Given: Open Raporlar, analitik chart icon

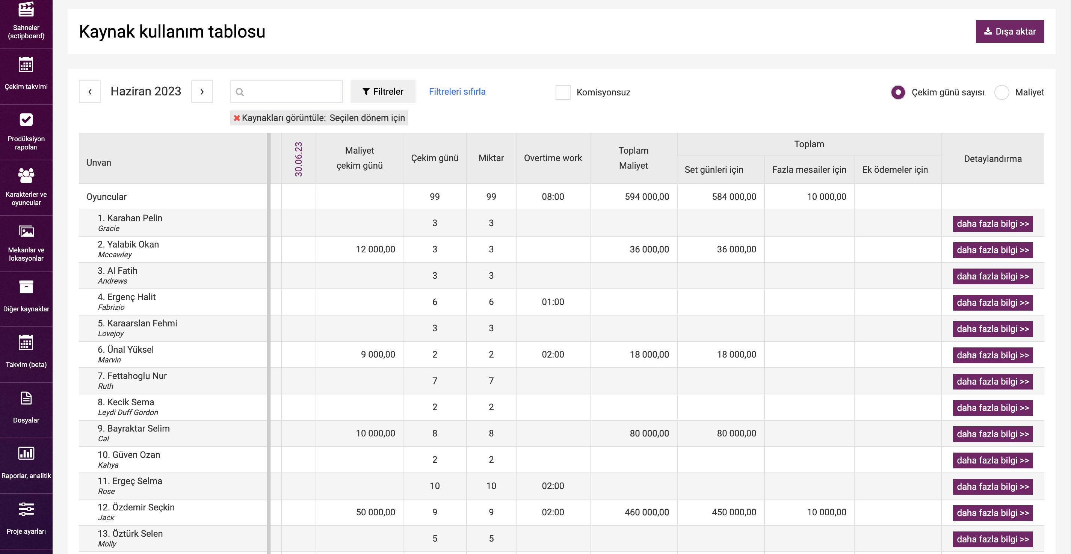Looking at the screenshot, I should [26, 453].
